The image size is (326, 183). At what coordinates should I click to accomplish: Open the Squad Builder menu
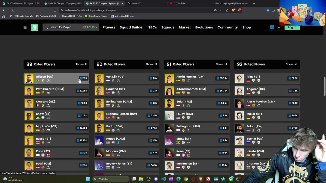click(132, 27)
